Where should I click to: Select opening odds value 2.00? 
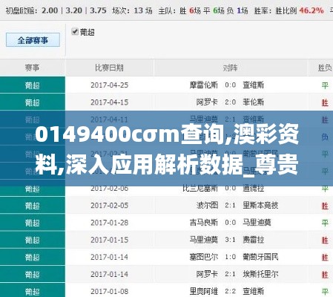pos(50,10)
